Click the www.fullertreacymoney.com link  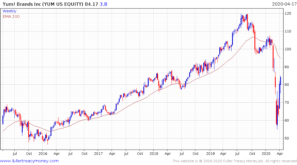[29, 161]
